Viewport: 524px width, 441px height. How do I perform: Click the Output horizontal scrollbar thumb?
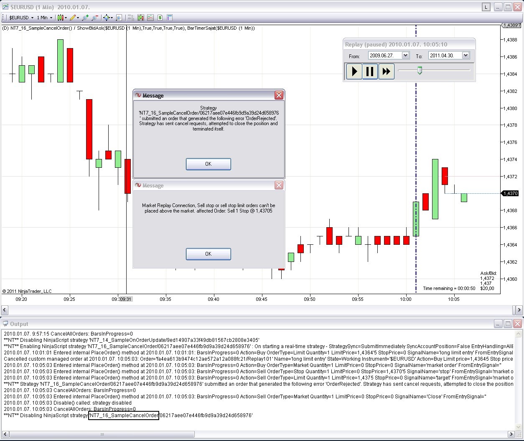(102, 434)
